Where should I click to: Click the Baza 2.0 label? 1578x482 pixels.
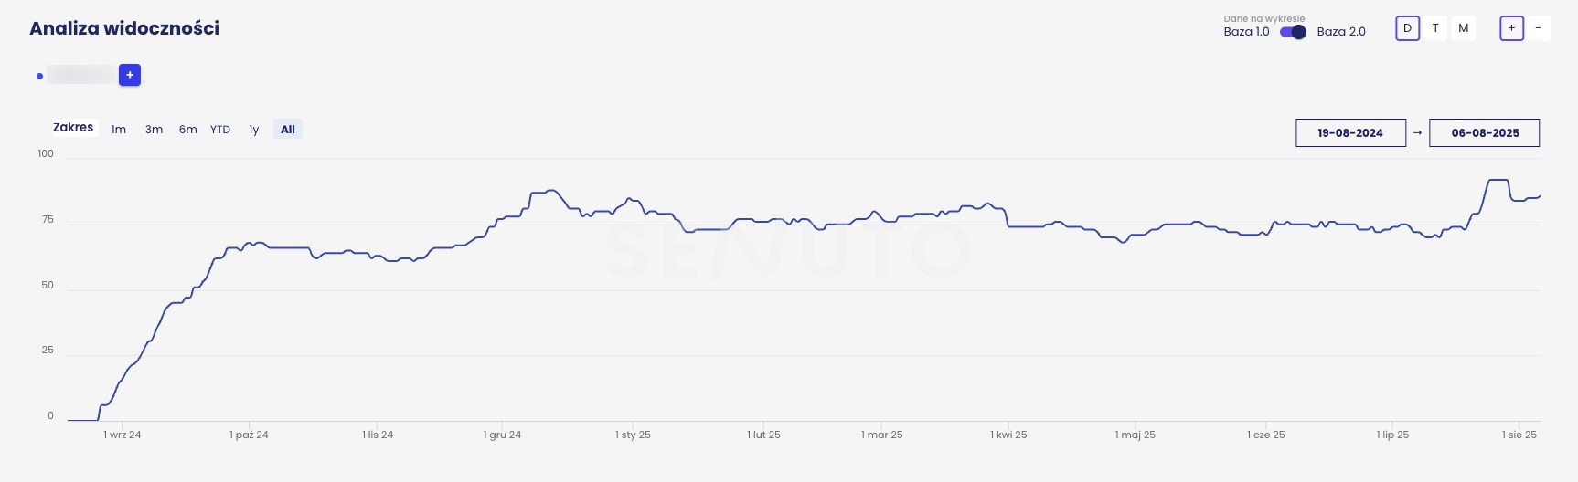pos(1340,32)
